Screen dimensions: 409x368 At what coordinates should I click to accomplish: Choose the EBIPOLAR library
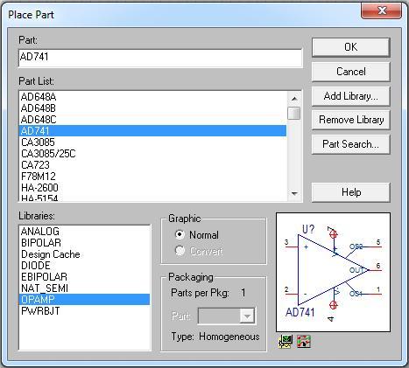pyautogui.click(x=85, y=277)
